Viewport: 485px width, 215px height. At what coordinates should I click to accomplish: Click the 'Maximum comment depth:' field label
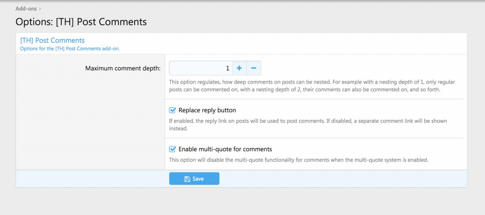tap(123, 68)
